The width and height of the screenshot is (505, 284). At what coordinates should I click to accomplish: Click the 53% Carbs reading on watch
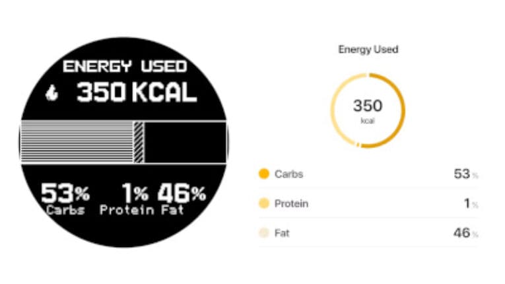65,199
